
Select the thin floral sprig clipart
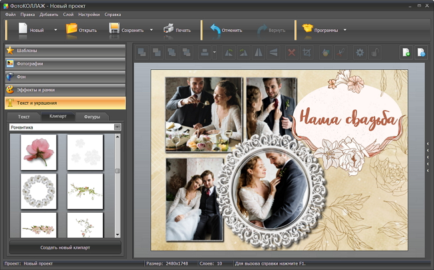pyautogui.click(x=85, y=225)
